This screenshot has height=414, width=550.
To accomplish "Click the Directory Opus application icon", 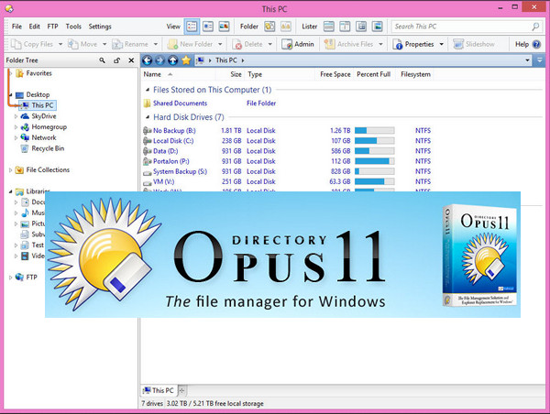I will click(x=9, y=8).
